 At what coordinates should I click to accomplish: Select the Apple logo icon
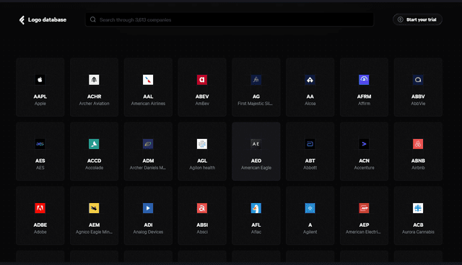40,80
